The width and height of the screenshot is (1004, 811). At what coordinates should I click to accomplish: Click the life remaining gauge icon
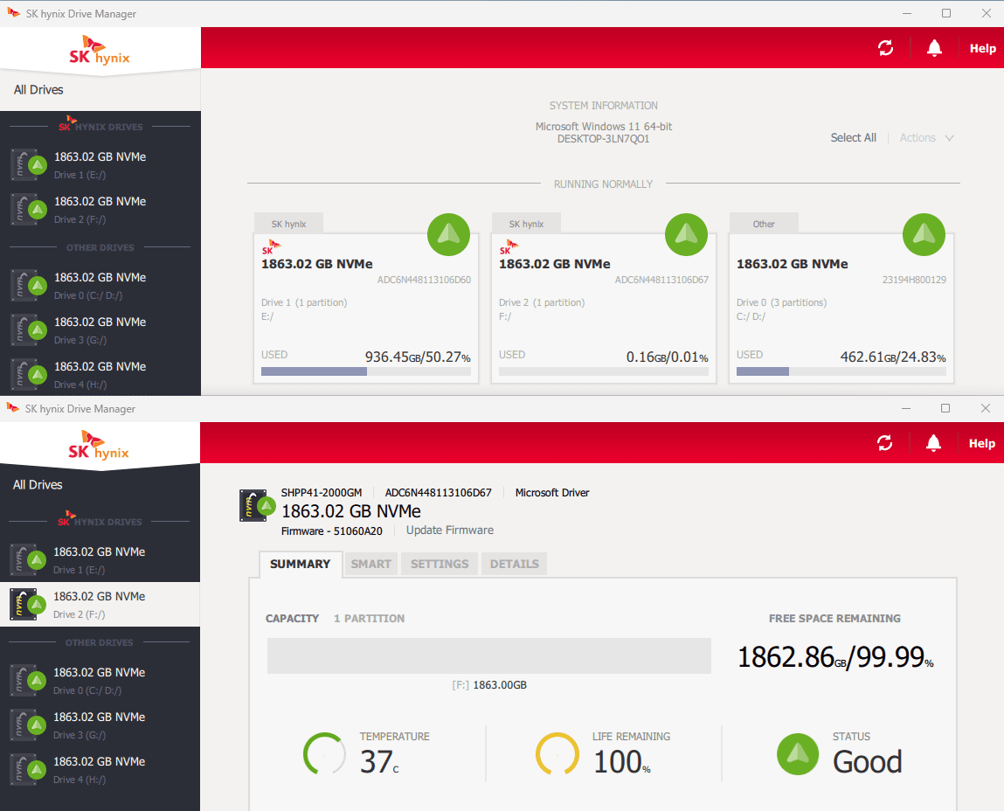[x=557, y=754]
